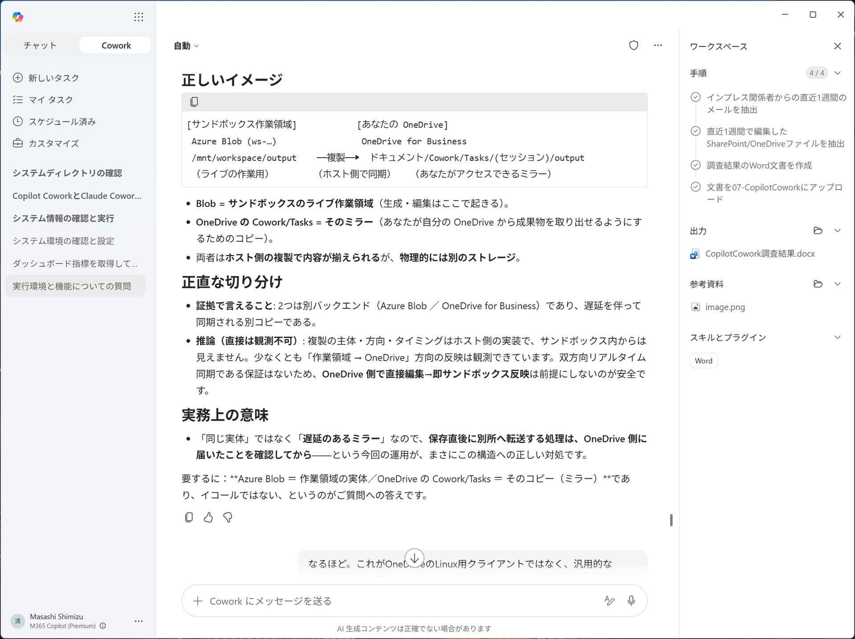Click the plus attach icon in message box
The height and width of the screenshot is (639, 855).
coord(198,601)
